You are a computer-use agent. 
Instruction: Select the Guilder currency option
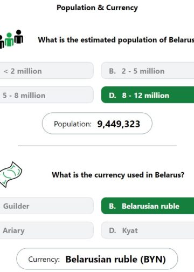point(46,206)
